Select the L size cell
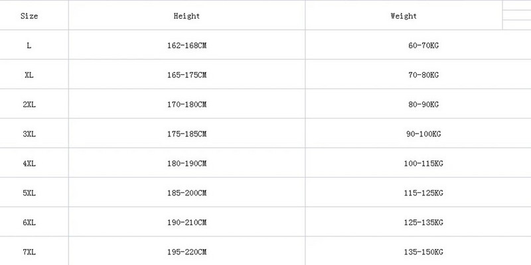 point(29,46)
